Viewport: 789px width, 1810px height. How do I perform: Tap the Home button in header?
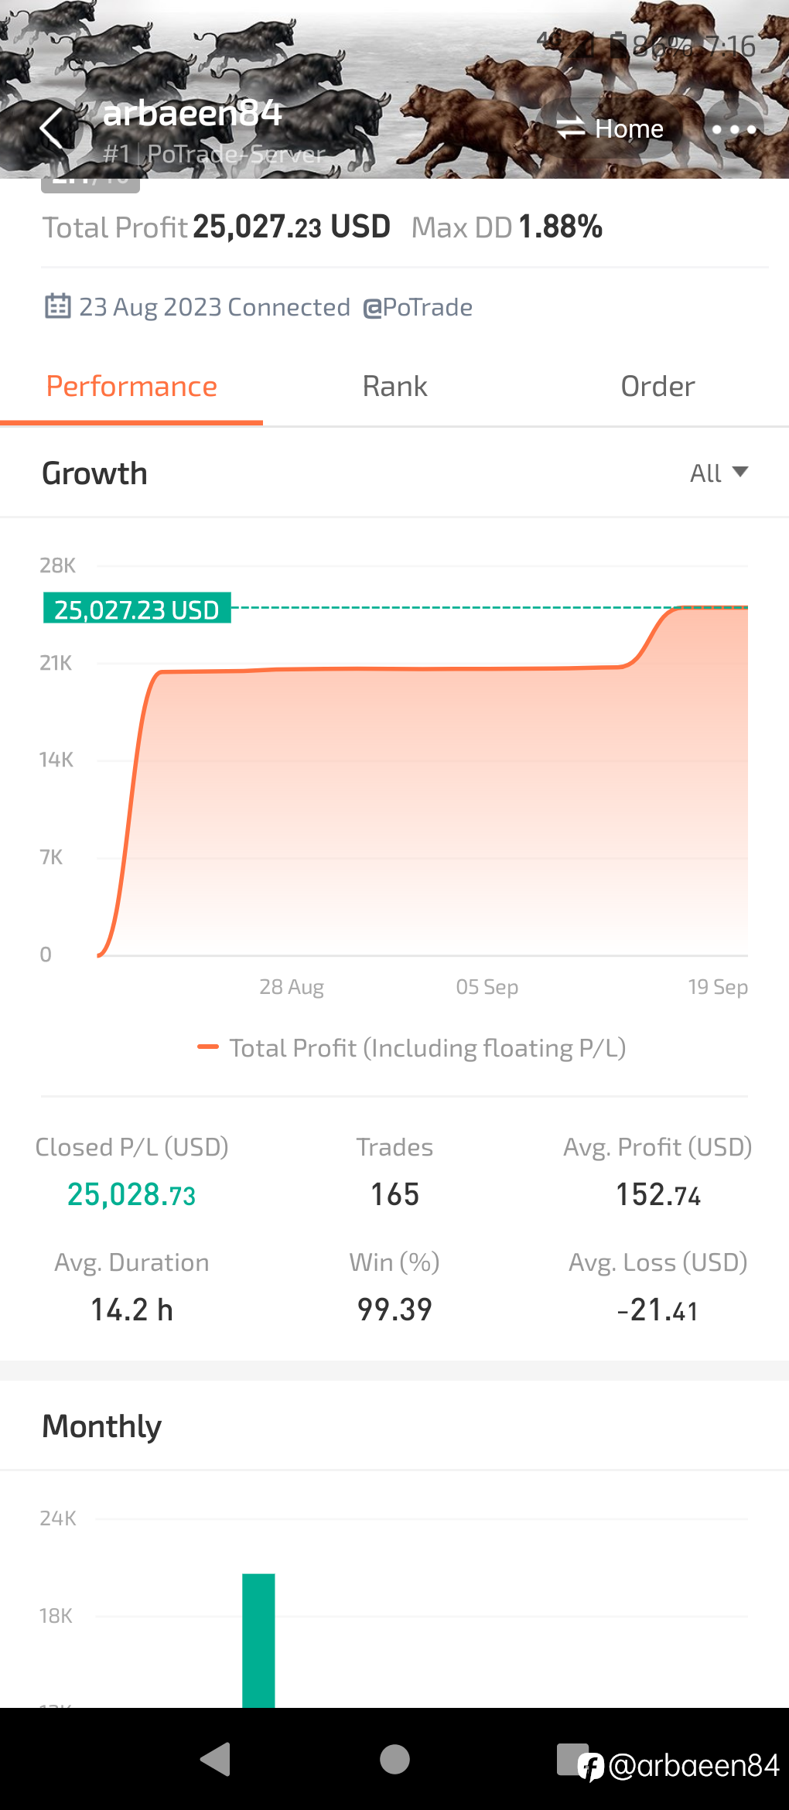(610, 128)
